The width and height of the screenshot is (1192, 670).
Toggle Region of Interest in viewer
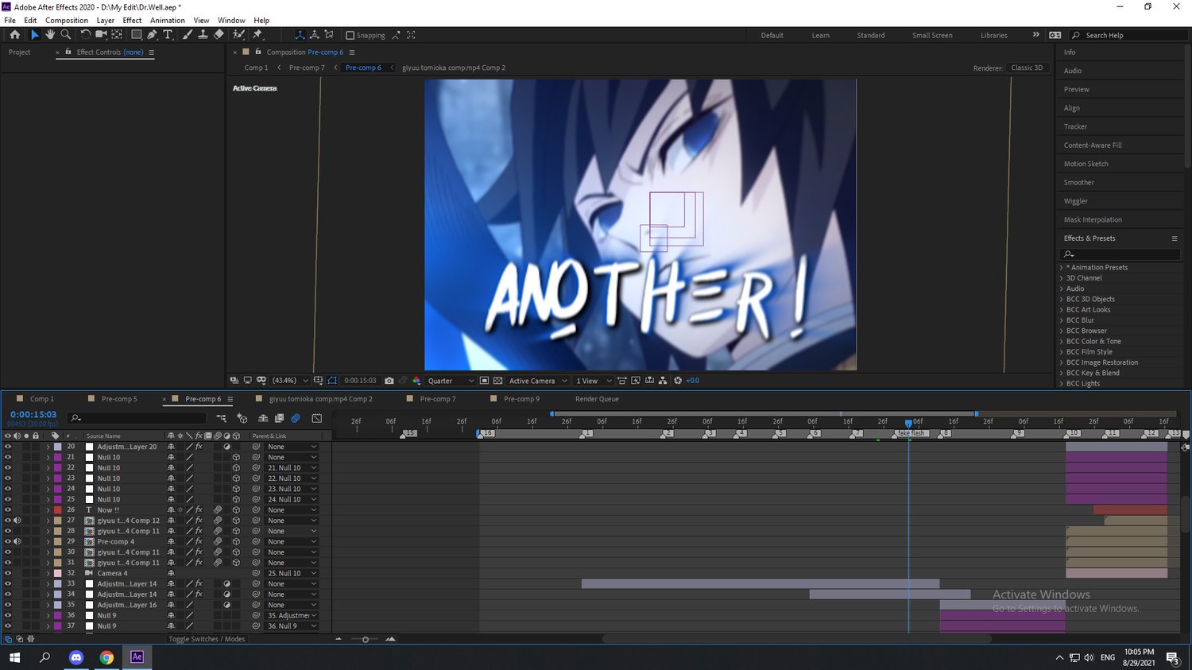pyautogui.click(x=484, y=381)
